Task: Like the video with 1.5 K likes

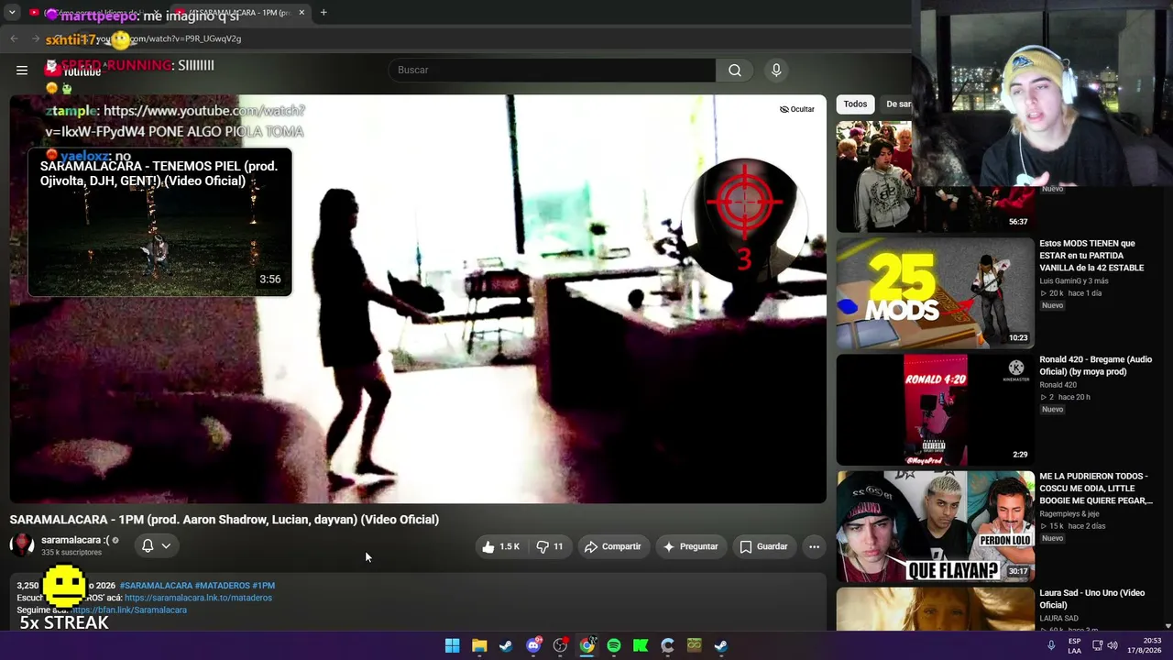Action: point(500,546)
